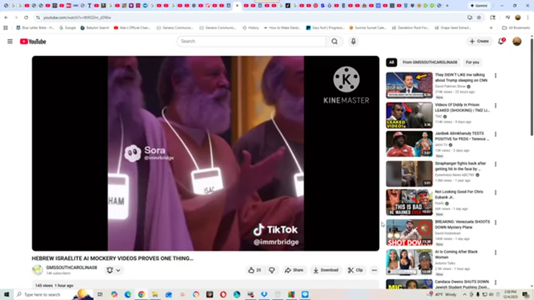The height and width of the screenshot is (300, 534).
Task: Open options for Janibek Alimkhanuly video
Action: tap(496, 134)
